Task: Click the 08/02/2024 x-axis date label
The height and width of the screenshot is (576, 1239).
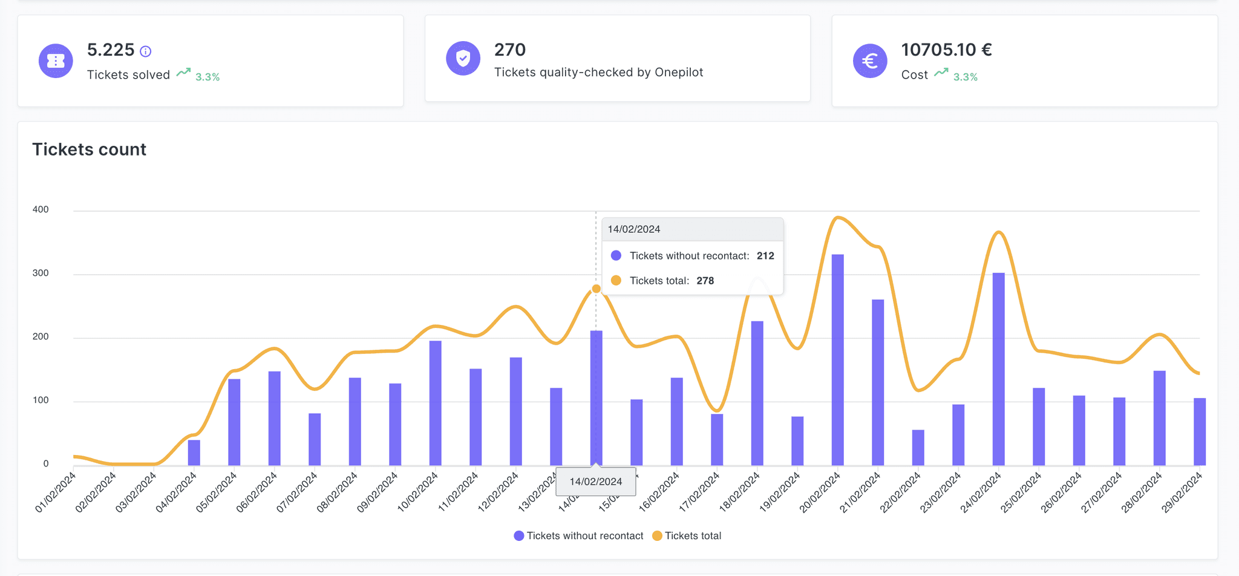Action: point(338,492)
